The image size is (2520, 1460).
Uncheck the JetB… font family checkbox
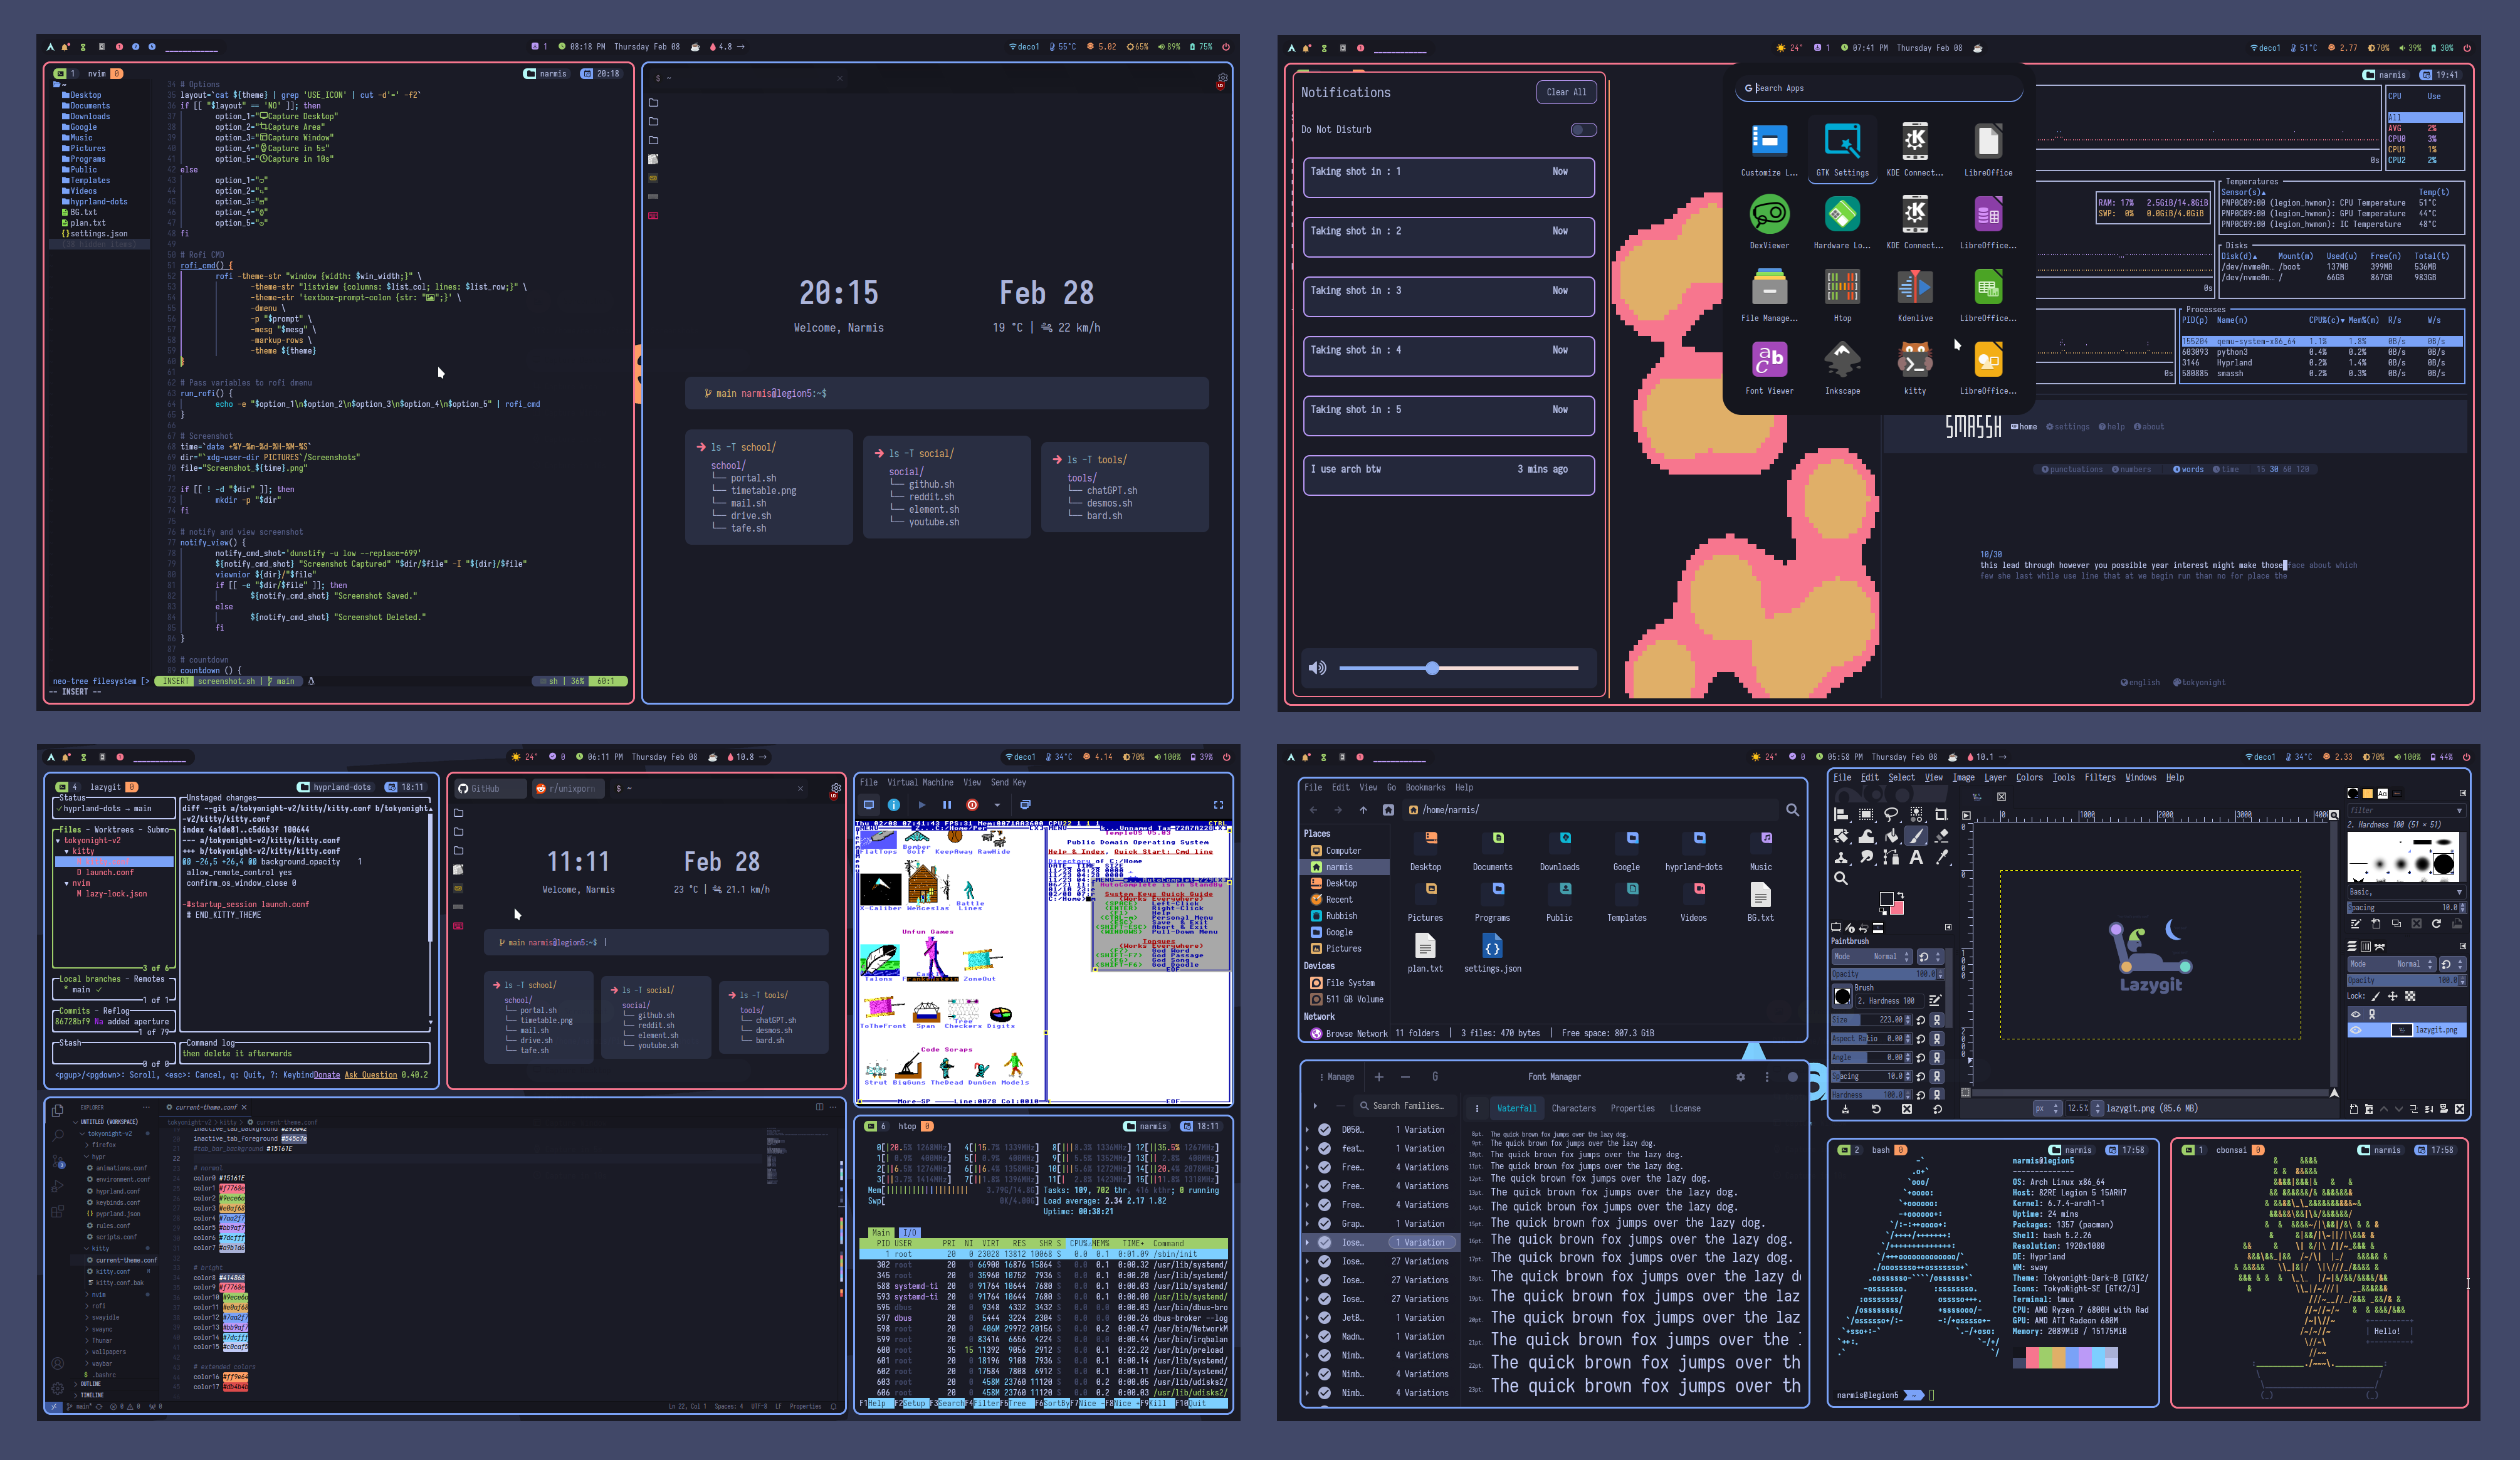tap(1325, 1318)
